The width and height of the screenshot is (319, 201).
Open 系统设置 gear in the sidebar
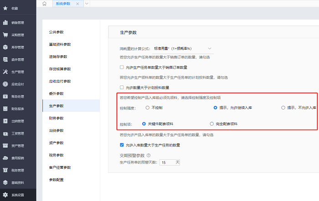[x=17, y=195]
